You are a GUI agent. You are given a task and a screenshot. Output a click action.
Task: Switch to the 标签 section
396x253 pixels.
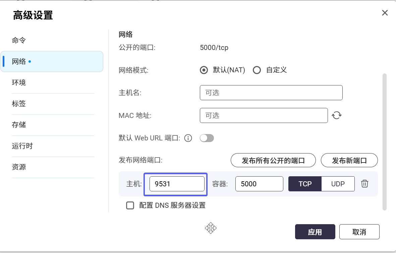19,104
